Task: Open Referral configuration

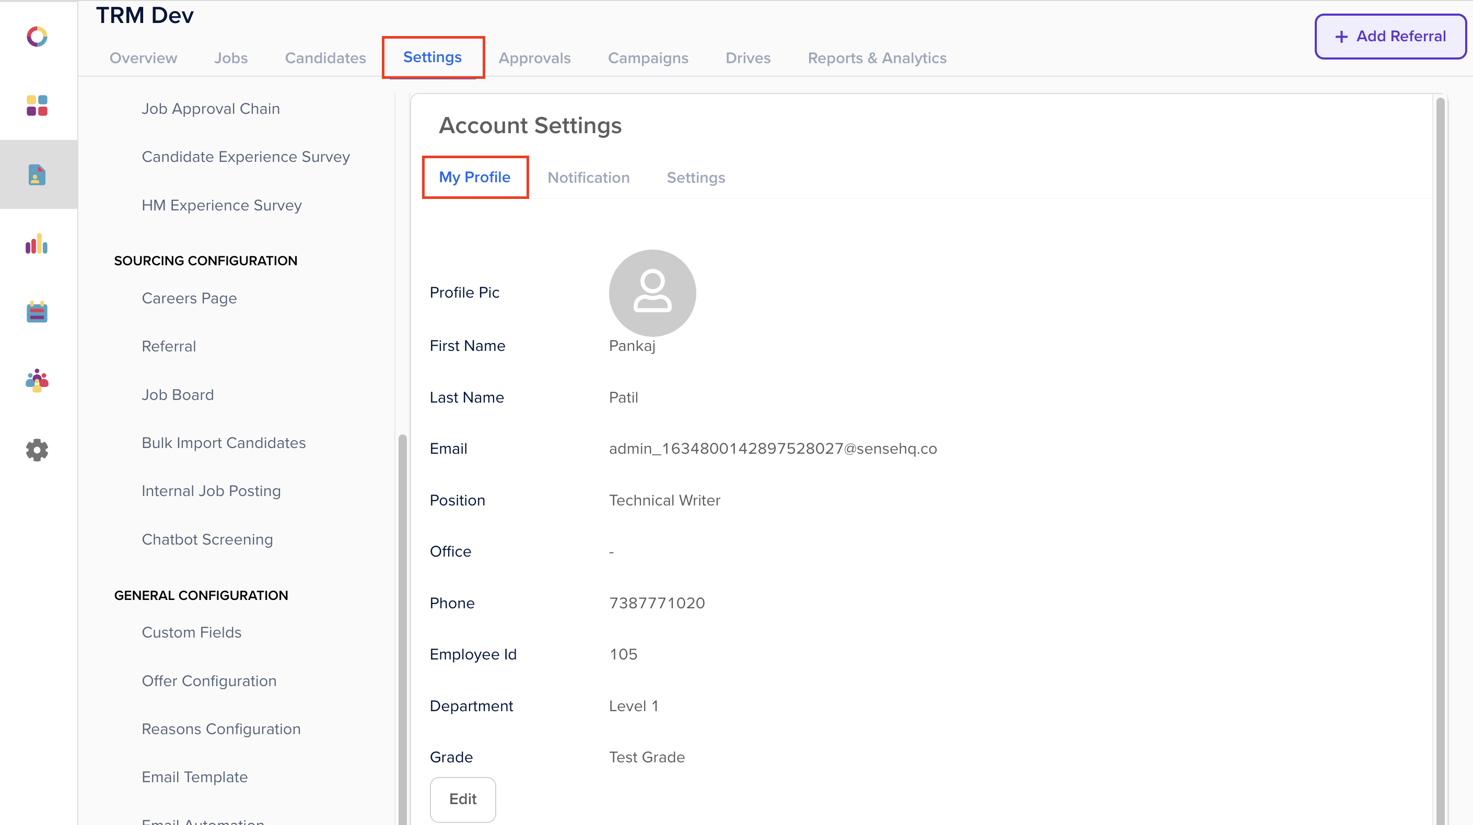Action: (169, 347)
